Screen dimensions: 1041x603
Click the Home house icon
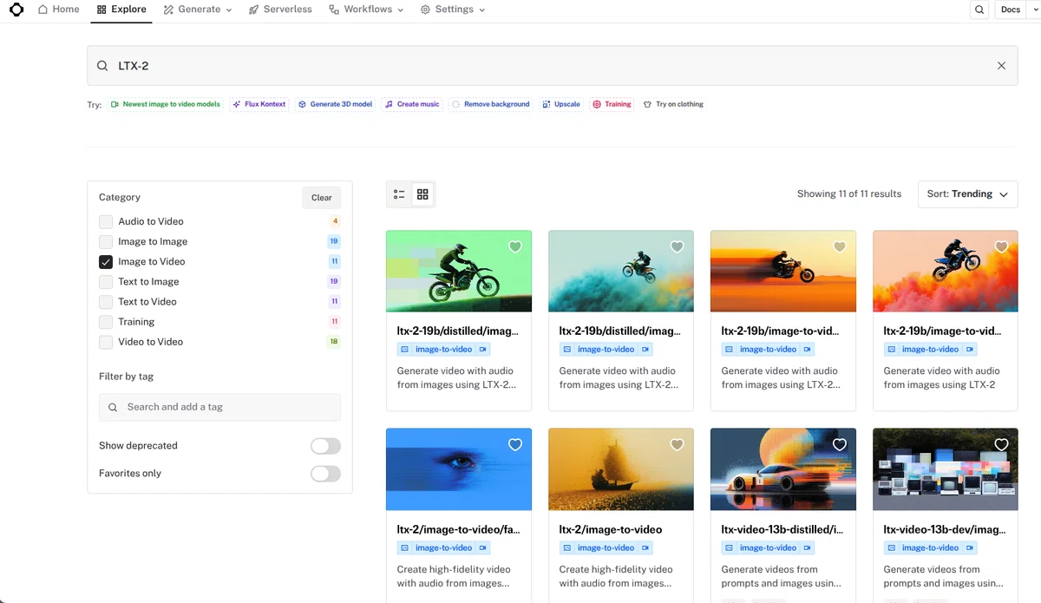[x=43, y=10]
